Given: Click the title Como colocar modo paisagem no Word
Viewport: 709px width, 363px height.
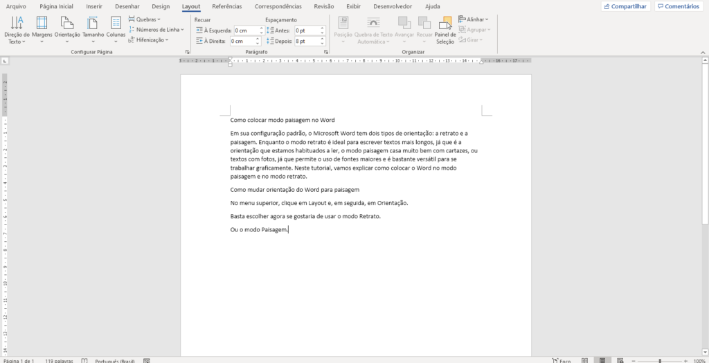Looking at the screenshot, I should click(x=282, y=120).
